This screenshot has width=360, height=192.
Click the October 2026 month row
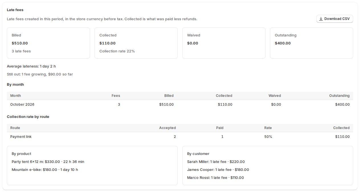coord(180,105)
